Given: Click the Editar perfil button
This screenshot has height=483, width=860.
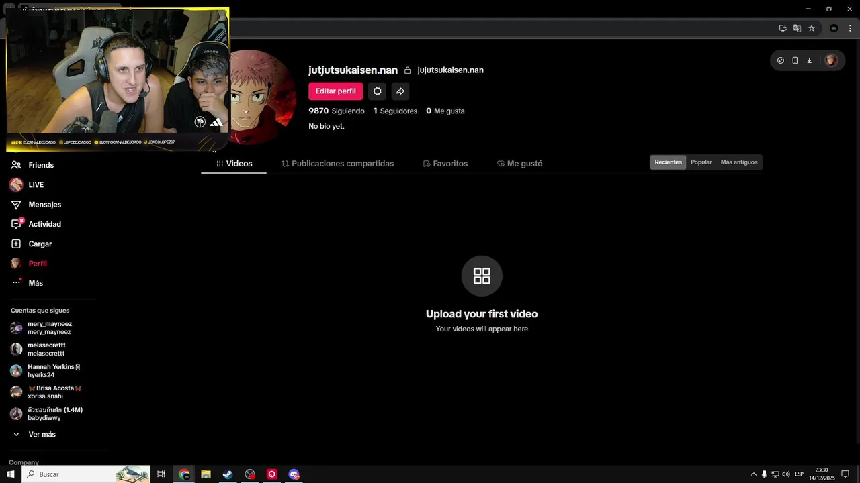Looking at the screenshot, I should coord(336,91).
